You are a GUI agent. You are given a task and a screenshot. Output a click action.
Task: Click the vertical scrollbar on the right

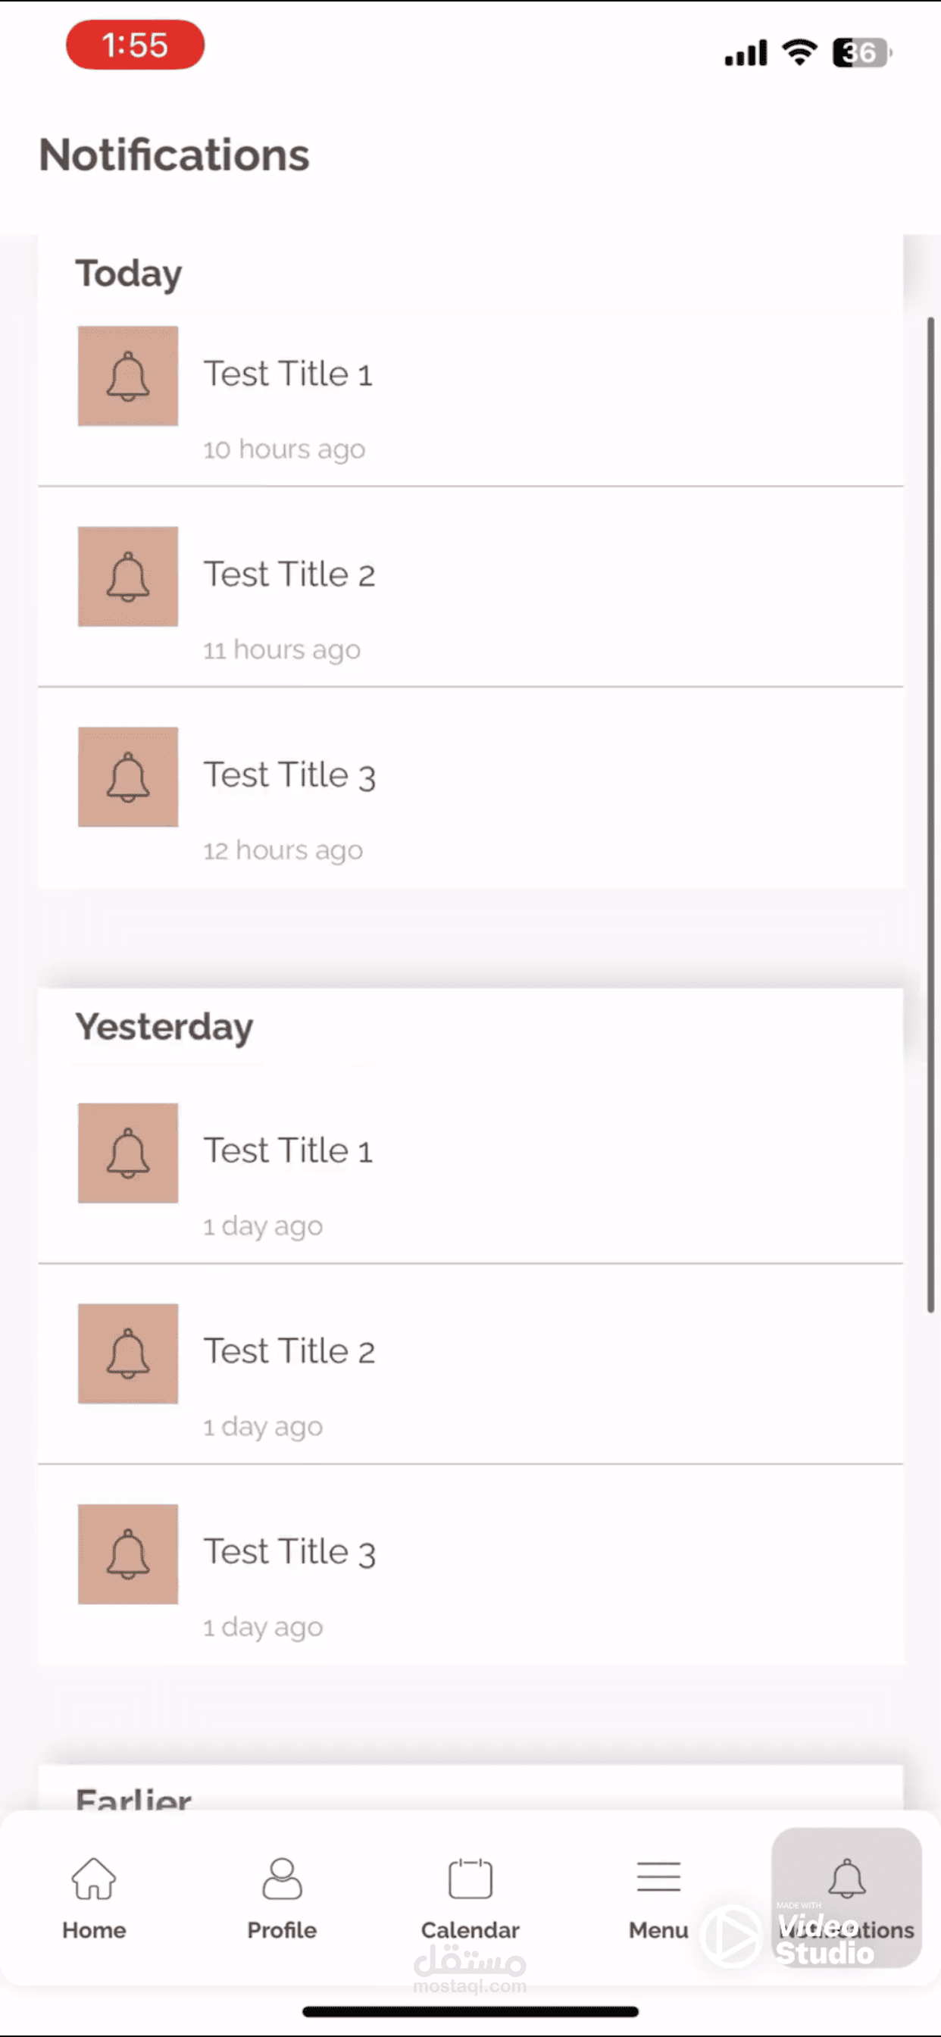coord(930,815)
